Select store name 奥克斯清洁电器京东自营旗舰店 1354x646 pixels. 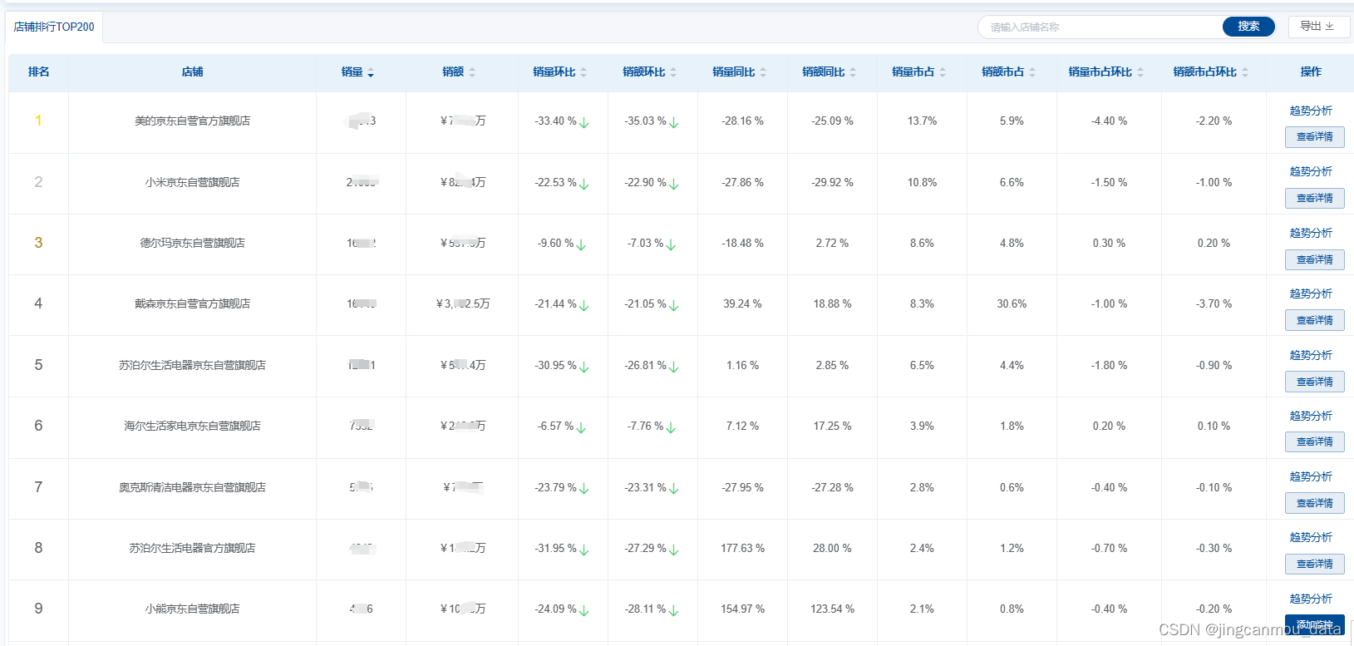192,487
